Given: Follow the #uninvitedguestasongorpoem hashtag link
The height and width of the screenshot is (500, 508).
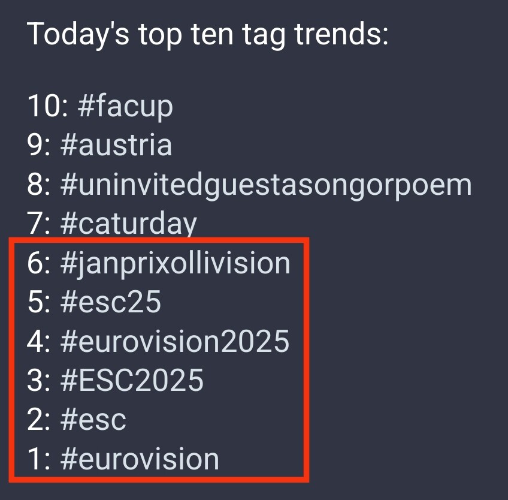Looking at the screenshot, I should tap(266, 185).
